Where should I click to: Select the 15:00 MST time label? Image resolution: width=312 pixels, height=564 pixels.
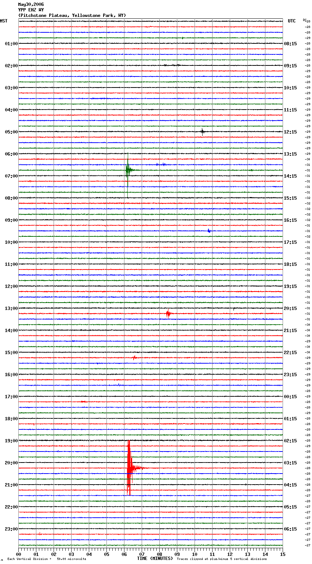point(11,353)
